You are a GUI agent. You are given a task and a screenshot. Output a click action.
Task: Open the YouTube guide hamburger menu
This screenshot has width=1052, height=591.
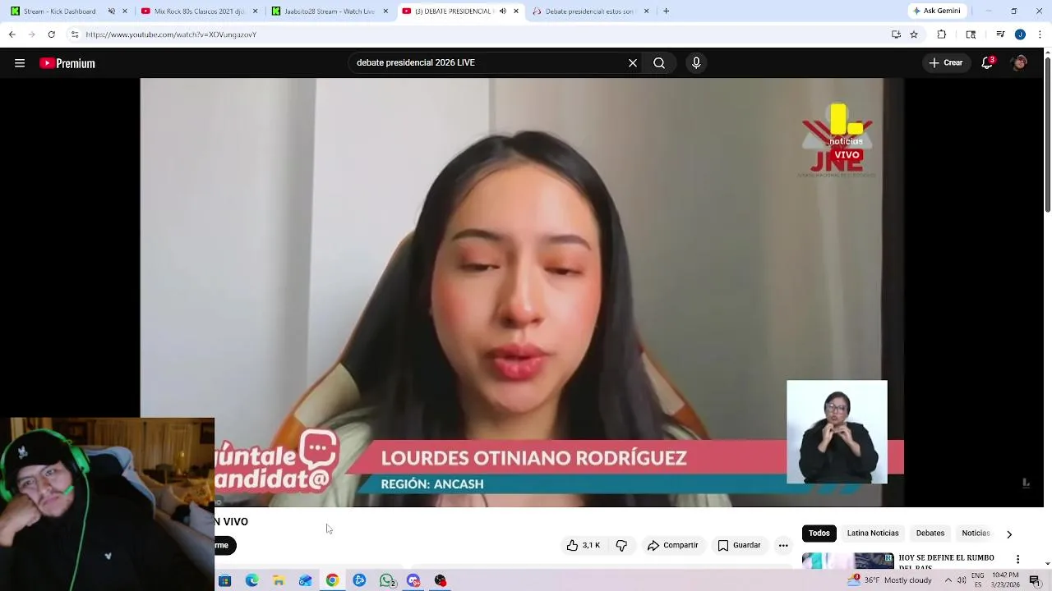(20, 63)
